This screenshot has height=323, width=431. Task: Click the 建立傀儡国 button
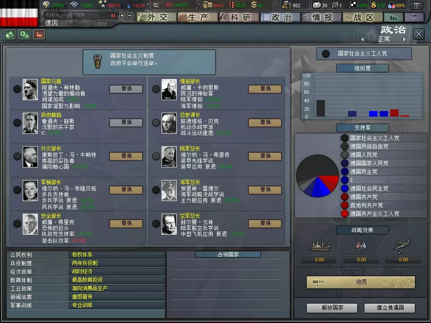pyautogui.click(x=390, y=308)
